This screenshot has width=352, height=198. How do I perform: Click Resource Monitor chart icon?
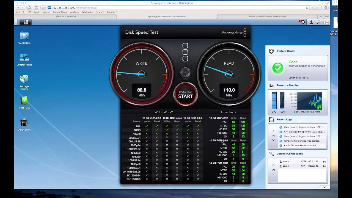pos(271,85)
